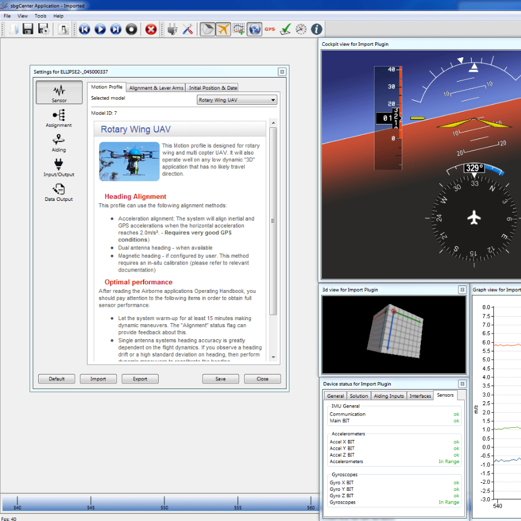The width and height of the screenshot is (521, 521).
Task: Open the Aiding Inputs status tab
Action: pos(389,396)
